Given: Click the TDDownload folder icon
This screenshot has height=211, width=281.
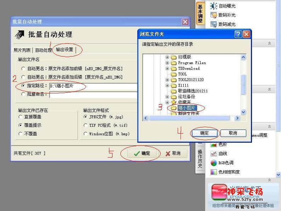Looking at the screenshot, I should 173,68.
